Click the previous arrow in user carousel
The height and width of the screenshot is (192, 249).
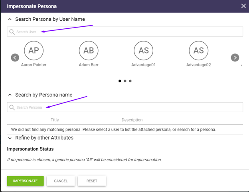pyautogui.click(x=15, y=57)
